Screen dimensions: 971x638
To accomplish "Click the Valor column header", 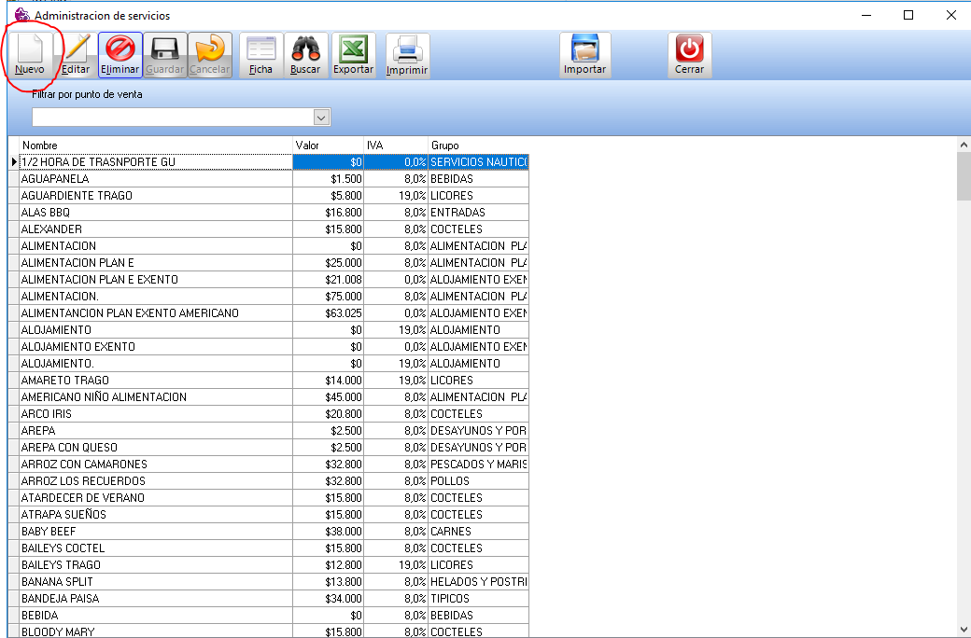I will point(327,146).
